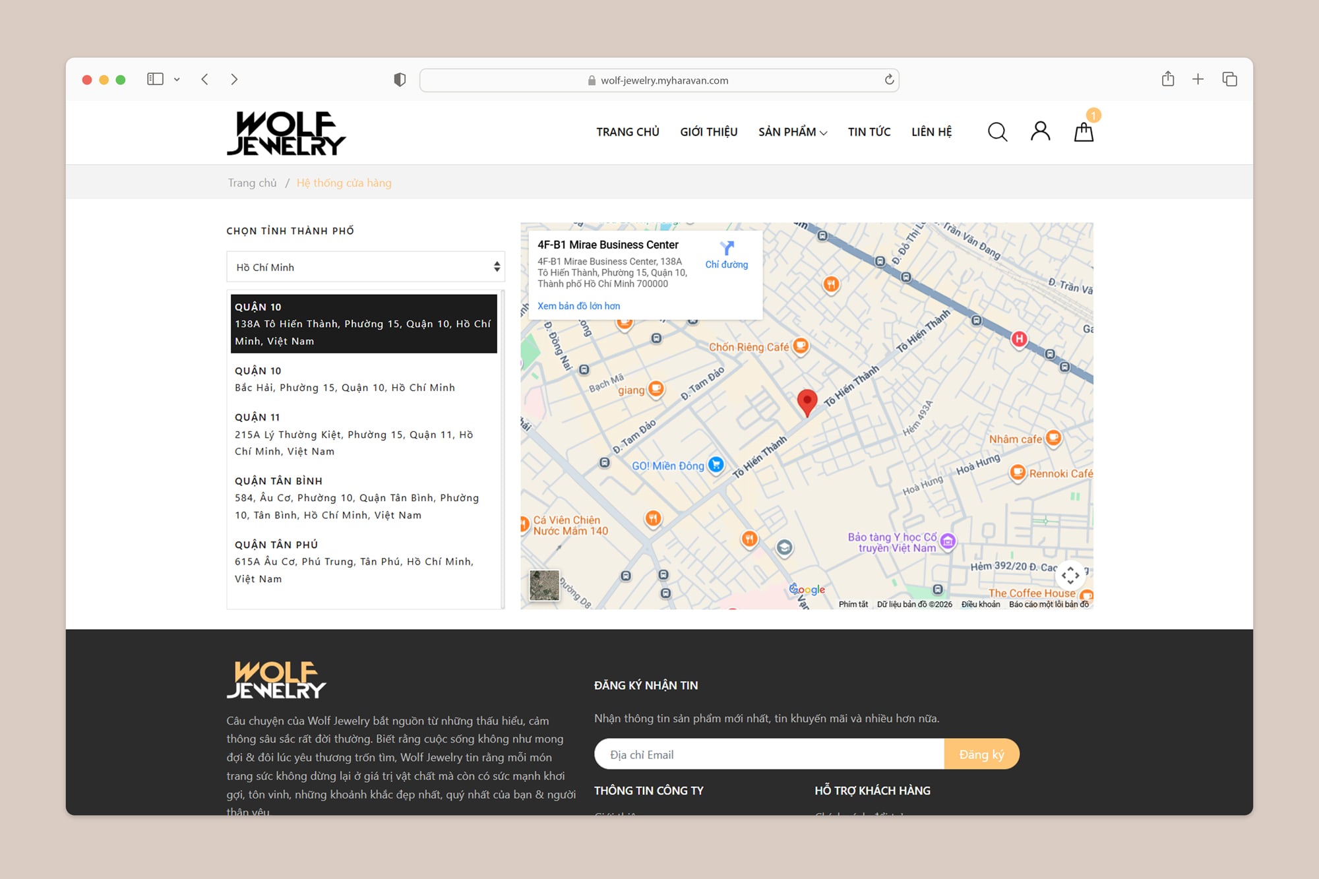Expand the SẢN PHẨM menu

[x=792, y=132]
